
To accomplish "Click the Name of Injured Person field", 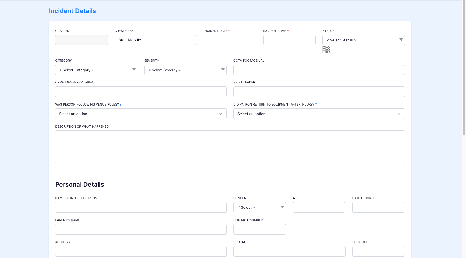I will click(141, 207).
